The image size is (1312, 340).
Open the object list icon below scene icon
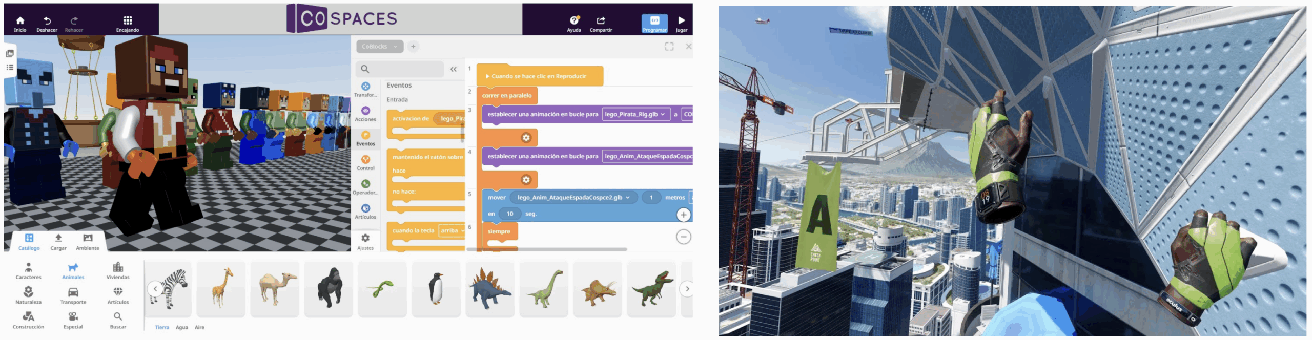pos(10,67)
